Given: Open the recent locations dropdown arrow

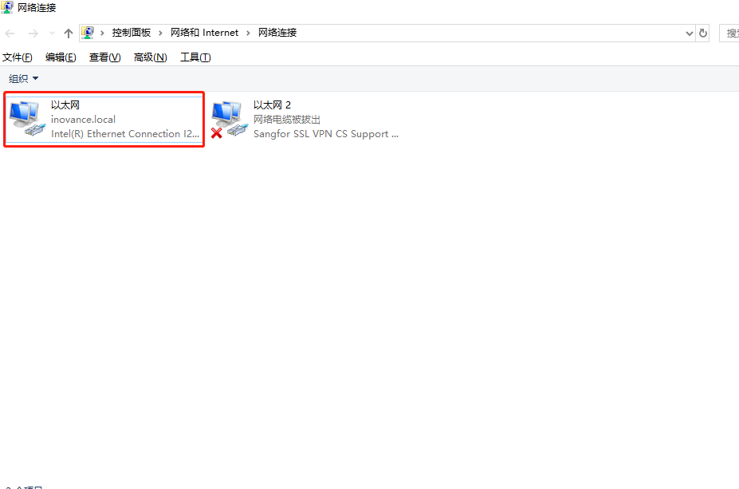Looking at the screenshot, I should (x=52, y=33).
